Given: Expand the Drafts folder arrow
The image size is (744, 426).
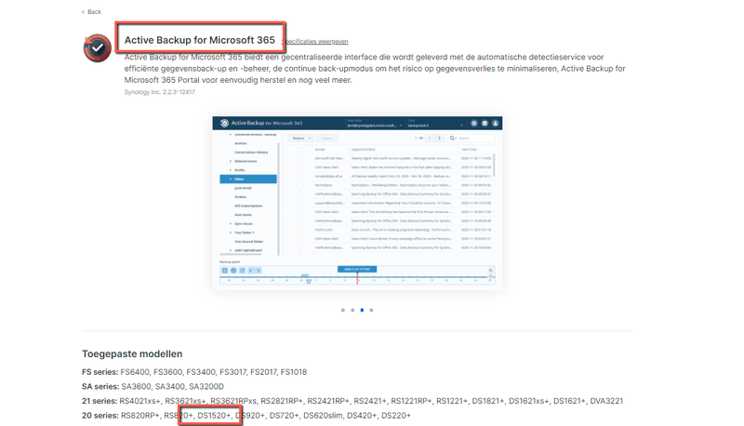Looking at the screenshot, I should coord(231,170).
